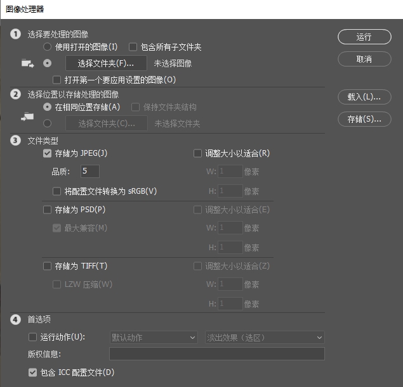
Task: Click the 版权信息 text field
Action: coord(216,354)
